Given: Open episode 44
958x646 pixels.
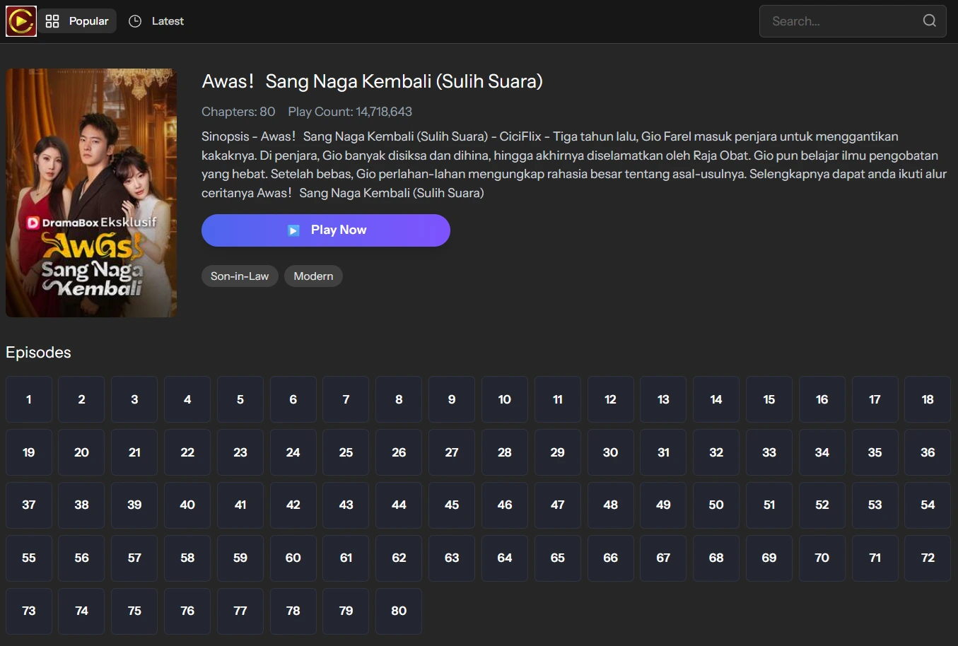Looking at the screenshot, I should 398,505.
